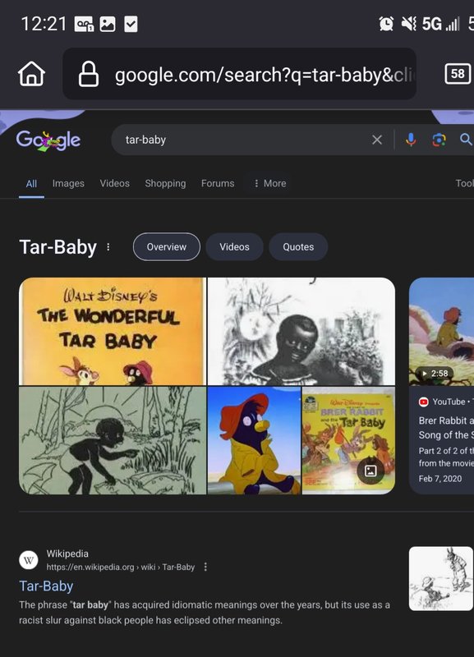Tap the lock icon in address bar
This screenshot has width=474, height=657.
coord(89,74)
